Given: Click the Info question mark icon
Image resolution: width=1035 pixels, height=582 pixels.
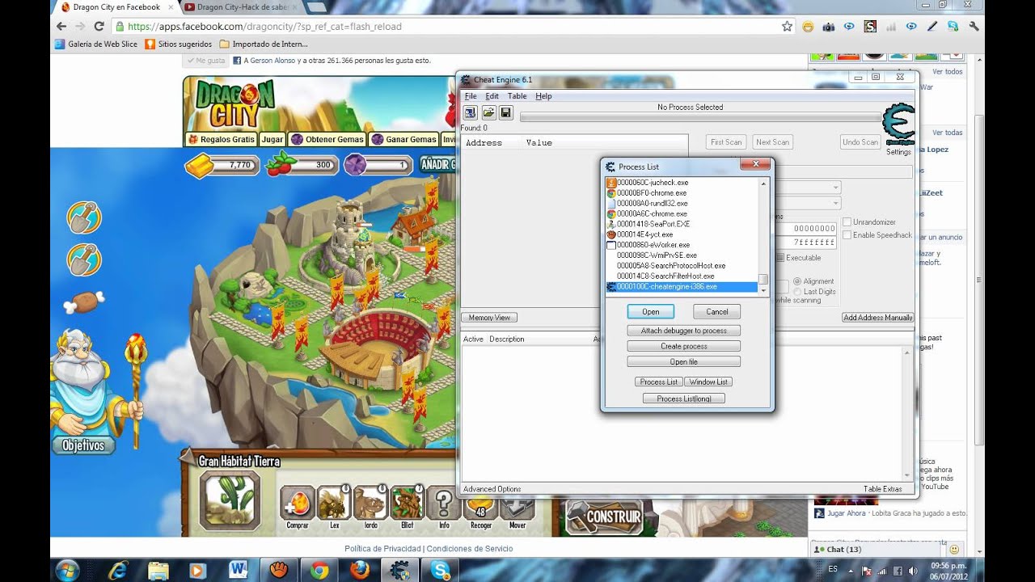Looking at the screenshot, I should point(444,503).
